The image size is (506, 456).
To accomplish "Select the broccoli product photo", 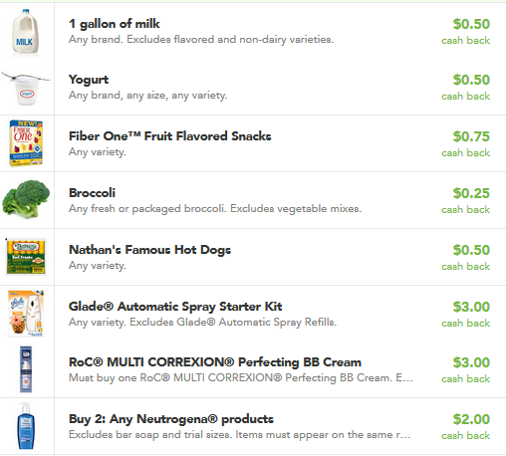I will tap(26, 199).
